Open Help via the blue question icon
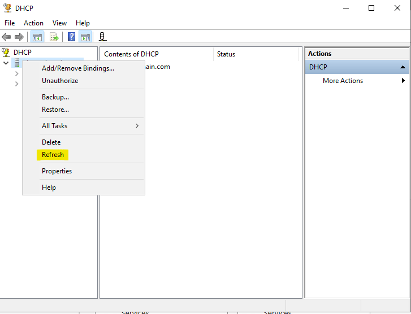The image size is (411, 314). [72, 37]
